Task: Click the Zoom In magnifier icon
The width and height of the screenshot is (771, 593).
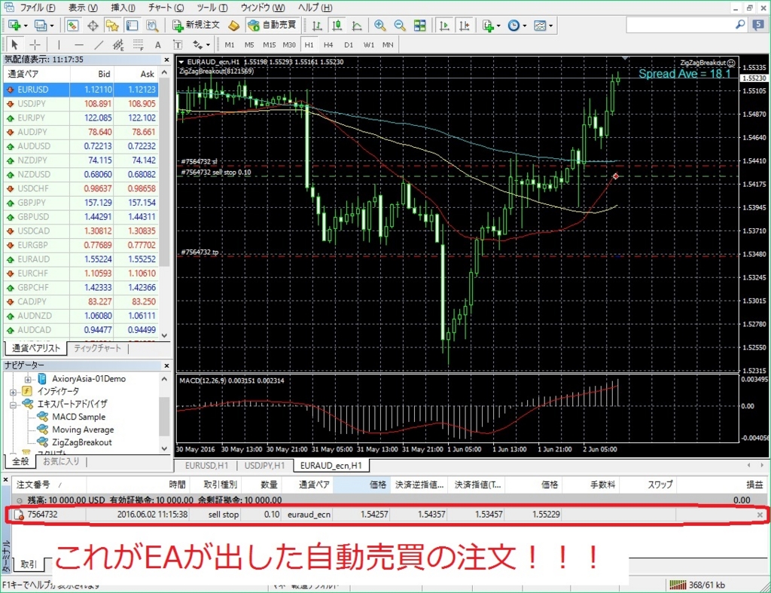Action: [x=380, y=25]
